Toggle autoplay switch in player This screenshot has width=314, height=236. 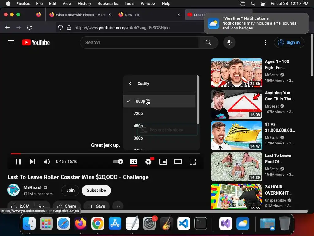(118, 162)
